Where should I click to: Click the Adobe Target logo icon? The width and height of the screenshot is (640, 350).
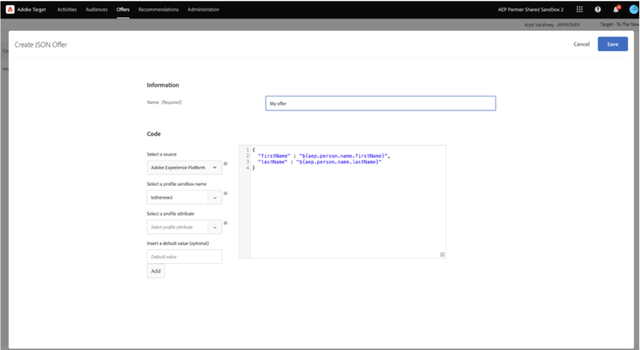[x=10, y=10]
